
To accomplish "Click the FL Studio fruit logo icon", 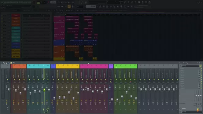I will 198,110.
